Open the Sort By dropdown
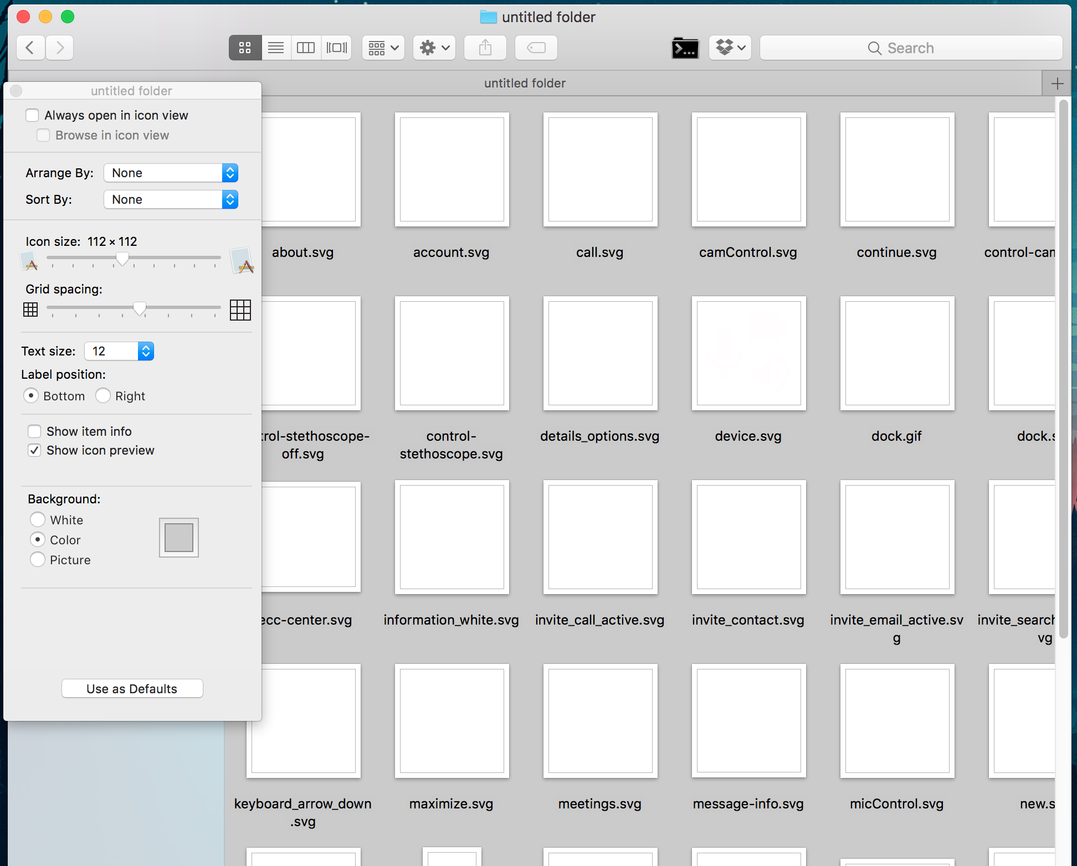Image resolution: width=1077 pixels, height=866 pixels. point(171,200)
